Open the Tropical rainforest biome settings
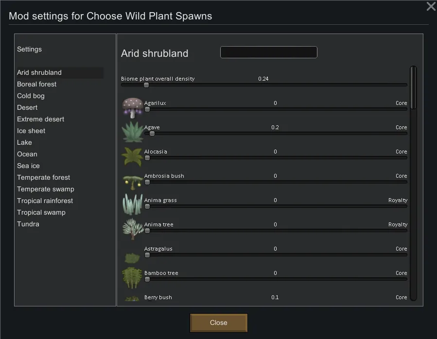This screenshot has height=339, width=437. 45,201
